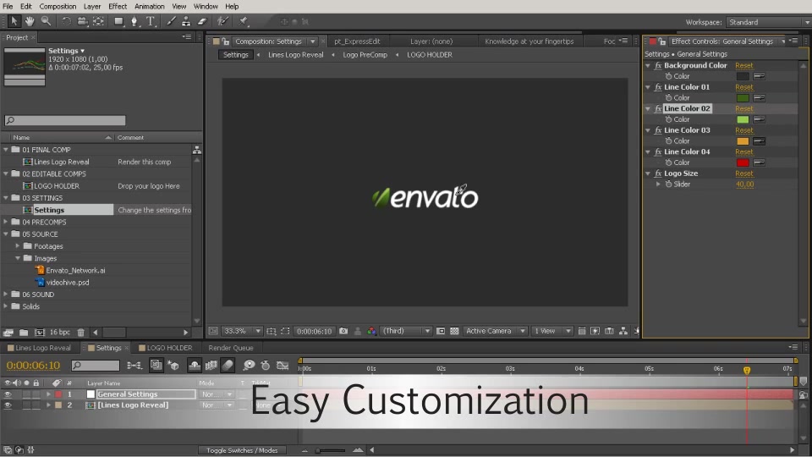Create new folder in Project panel
The height and width of the screenshot is (457, 812).
tap(24, 332)
